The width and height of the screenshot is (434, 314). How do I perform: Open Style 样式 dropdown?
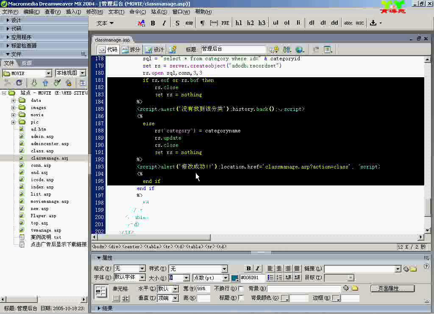(224, 269)
